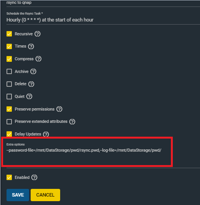View help for the Delete option
Viewport: 200px width, 205px height.
(31, 84)
